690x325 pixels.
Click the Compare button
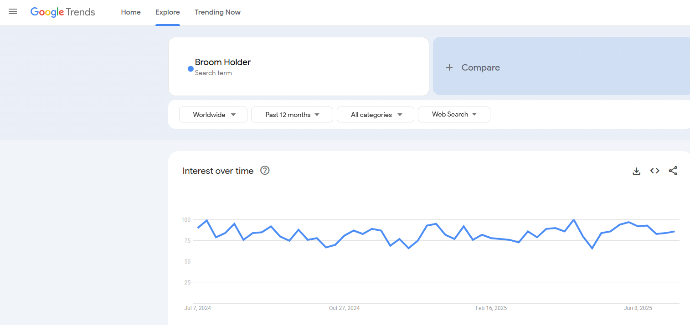pos(480,67)
